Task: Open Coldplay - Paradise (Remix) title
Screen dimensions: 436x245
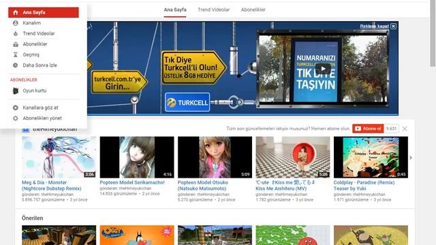Action: [364, 185]
